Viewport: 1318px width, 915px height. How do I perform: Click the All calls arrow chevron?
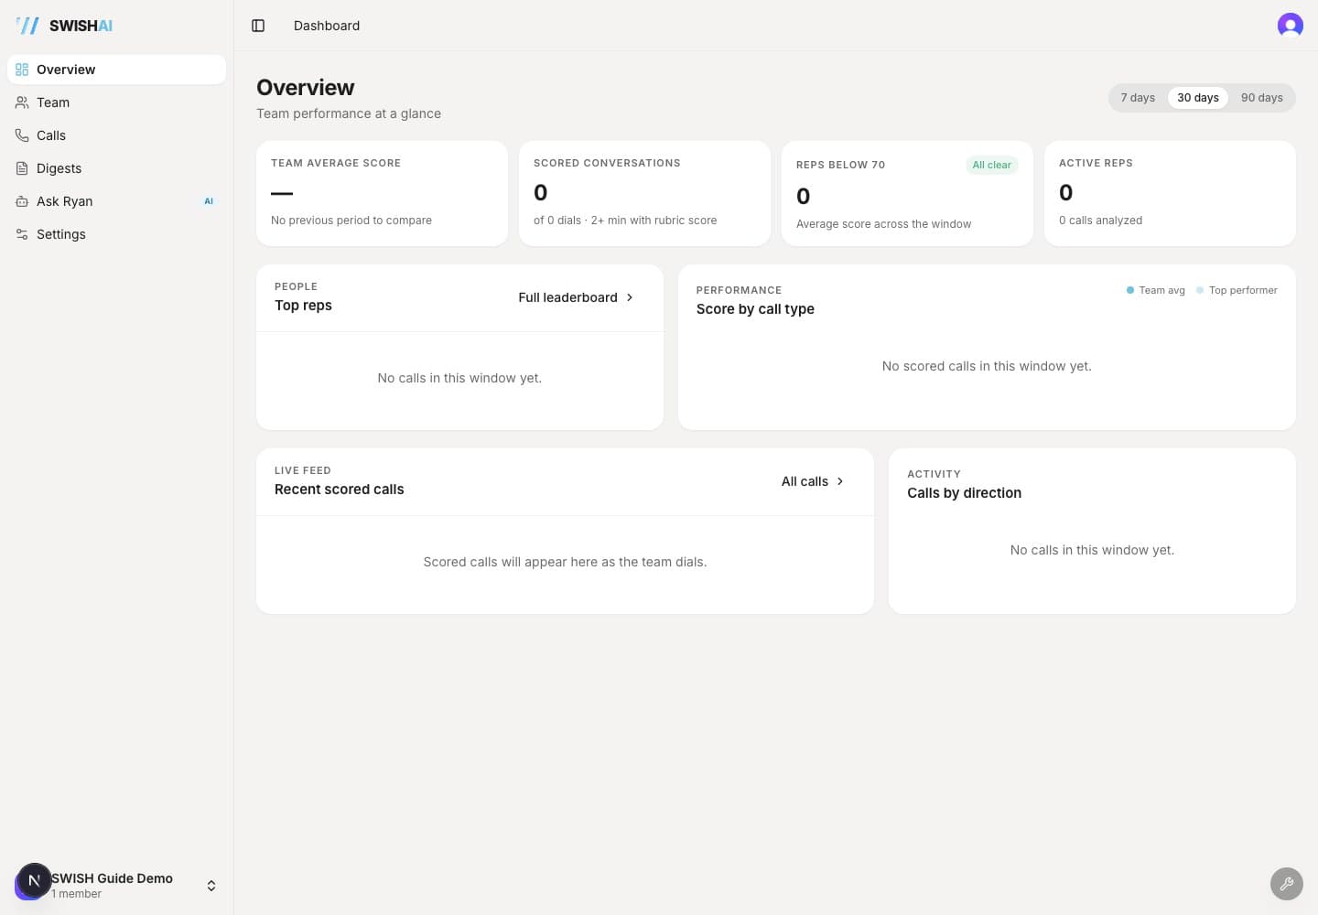[840, 481]
